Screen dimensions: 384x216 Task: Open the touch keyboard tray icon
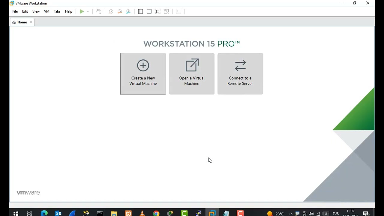pos(326,214)
